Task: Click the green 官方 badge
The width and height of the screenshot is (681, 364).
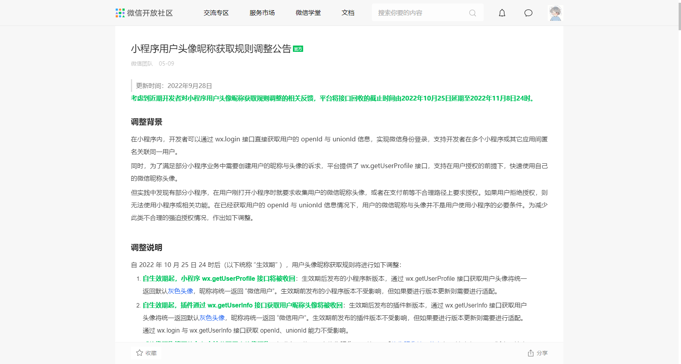Action: point(298,49)
